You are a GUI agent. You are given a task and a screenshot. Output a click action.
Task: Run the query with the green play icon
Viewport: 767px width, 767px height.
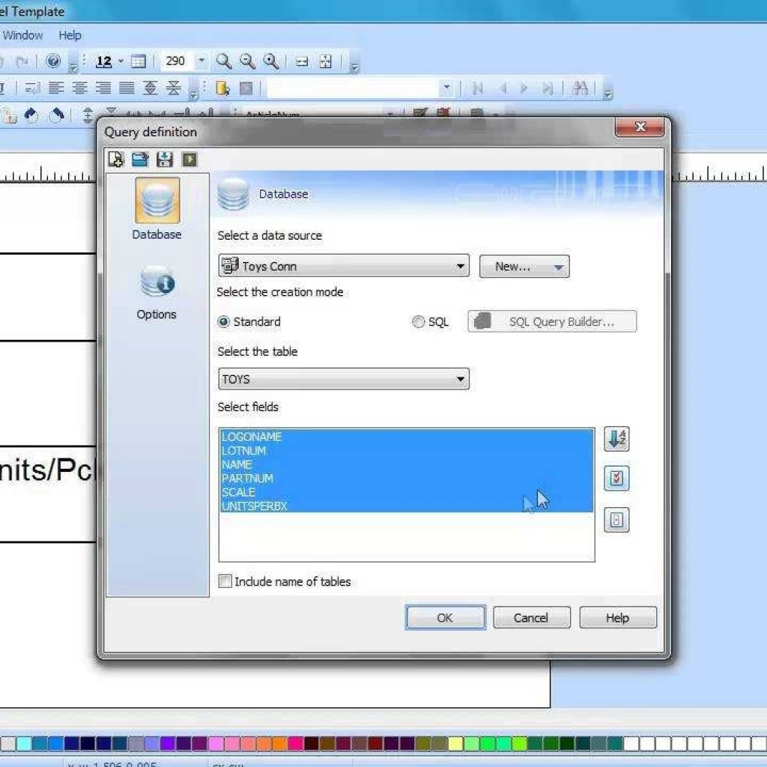(189, 160)
